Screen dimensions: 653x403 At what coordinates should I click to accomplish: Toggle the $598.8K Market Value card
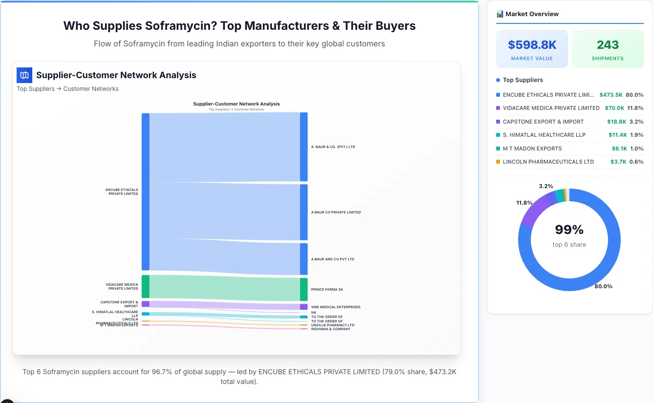(532, 48)
